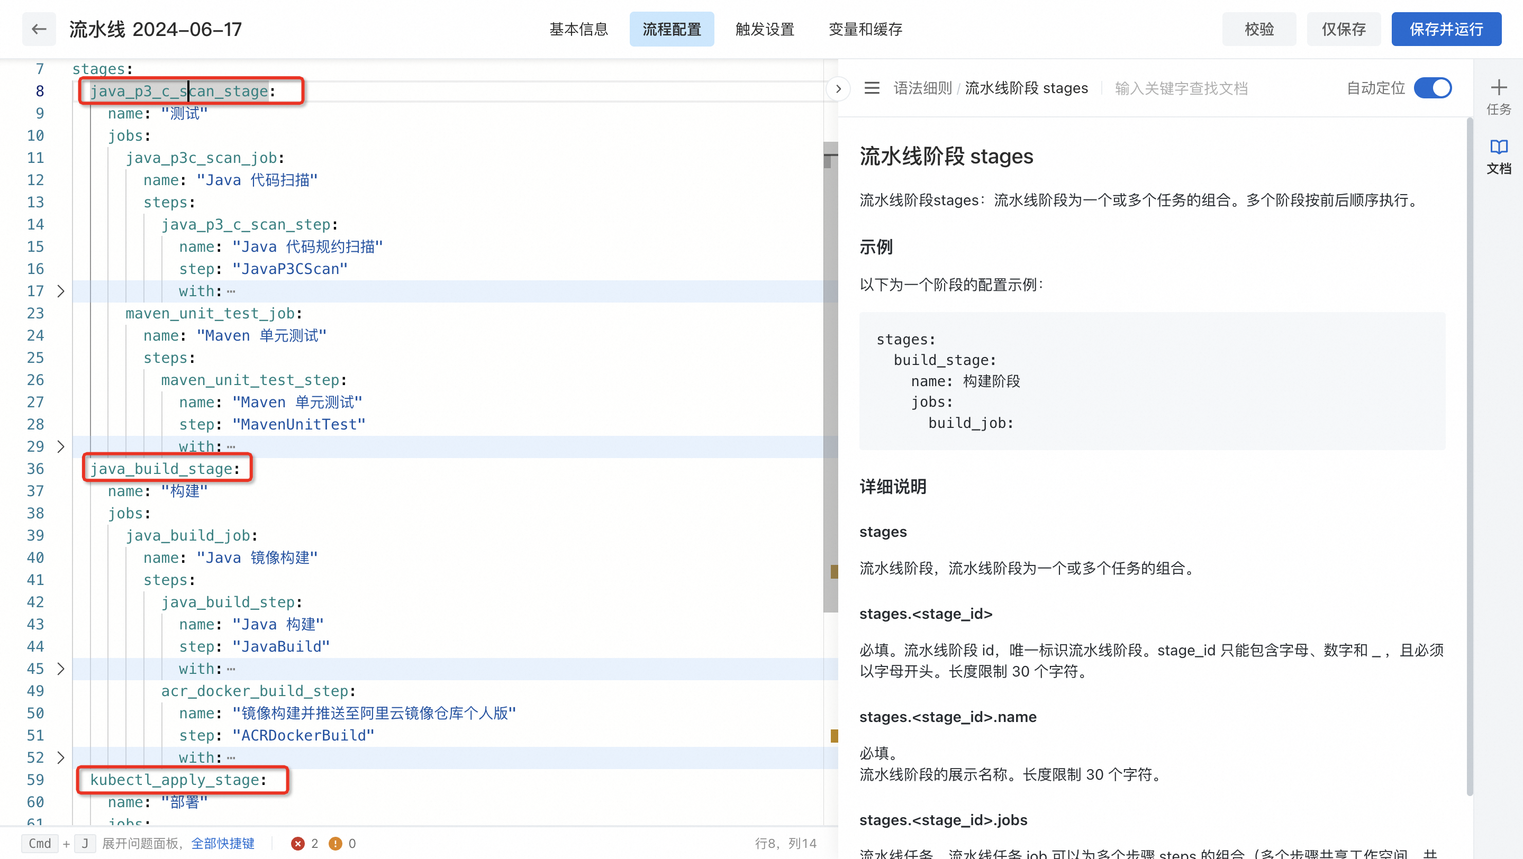Click the docs panel vertical scrollbar
Screen dimensions: 1523x859
tap(1470, 456)
